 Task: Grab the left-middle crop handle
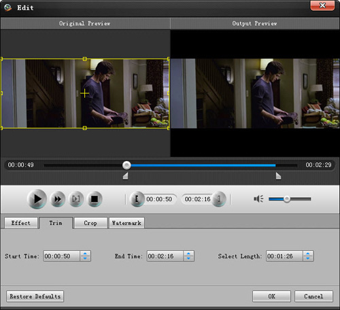tap(1, 93)
